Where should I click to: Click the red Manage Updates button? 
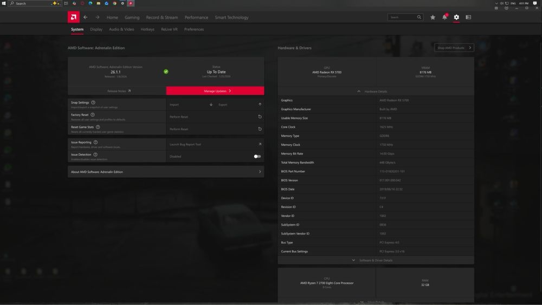[215, 91]
